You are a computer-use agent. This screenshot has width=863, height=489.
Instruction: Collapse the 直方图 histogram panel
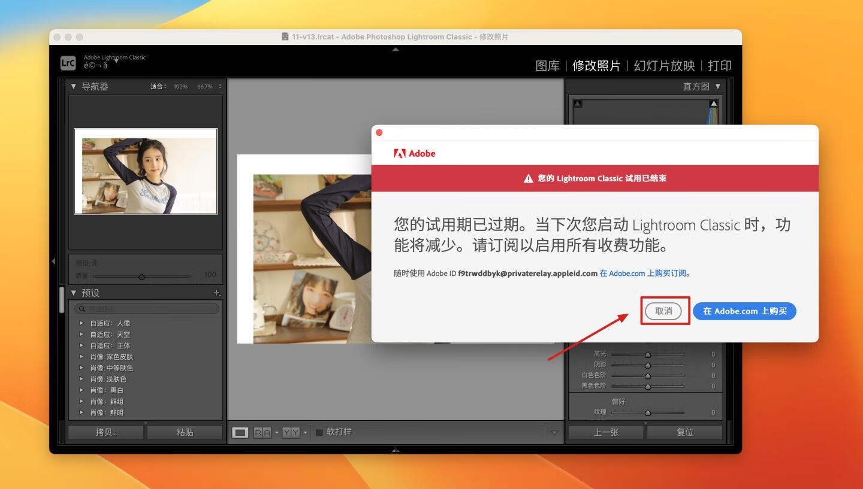point(718,87)
